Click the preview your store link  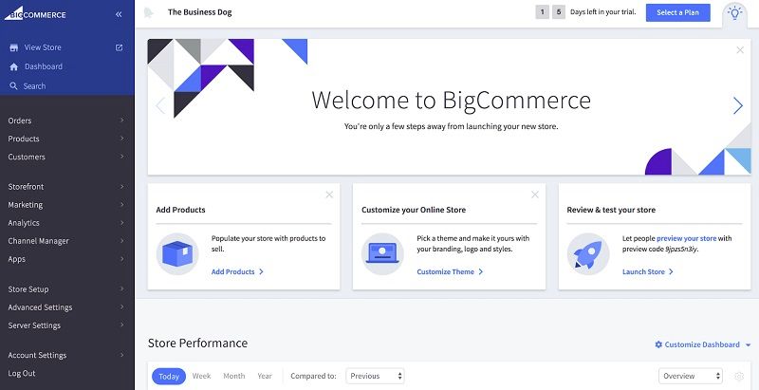tap(686, 238)
